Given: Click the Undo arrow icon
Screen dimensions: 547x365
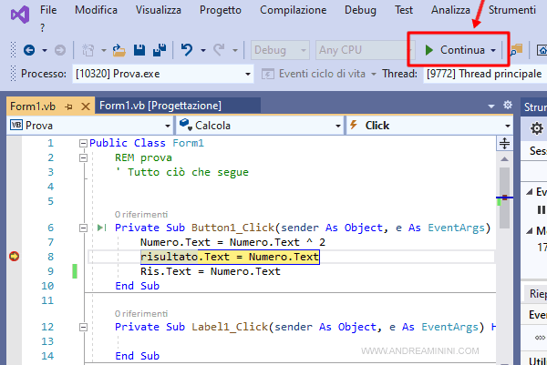Looking at the screenshot, I should click(187, 49).
